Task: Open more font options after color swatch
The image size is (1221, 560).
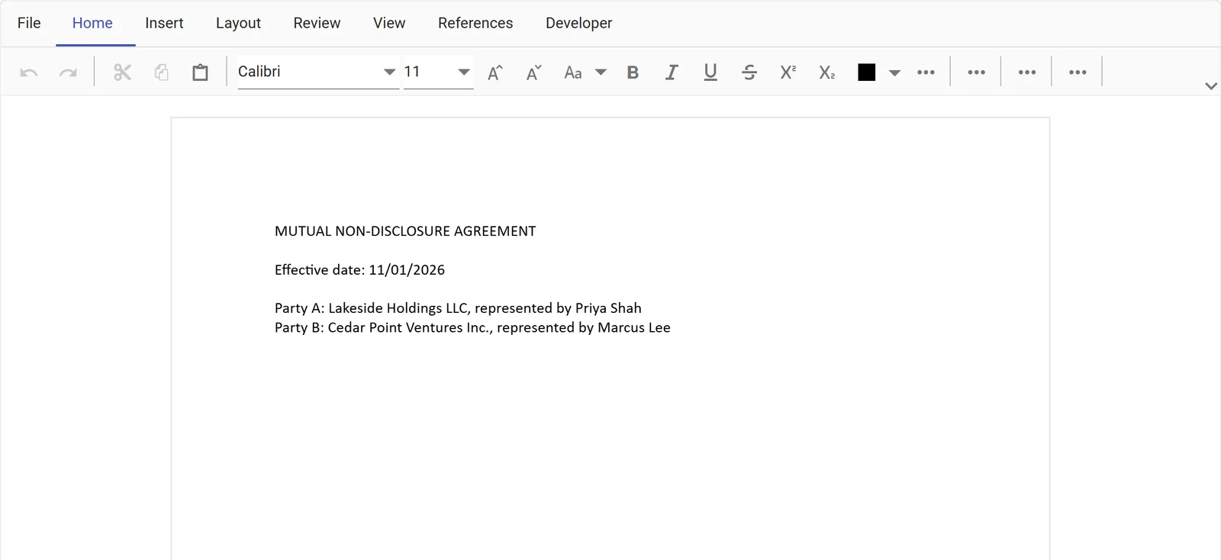Action: pyautogui.click(x=926, y=72)
